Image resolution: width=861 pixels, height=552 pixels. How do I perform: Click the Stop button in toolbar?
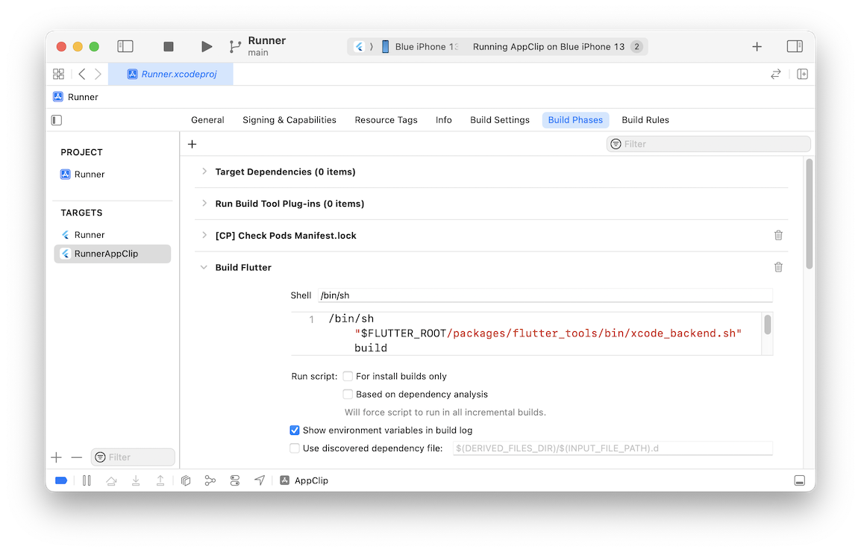[x=169, y=46]
